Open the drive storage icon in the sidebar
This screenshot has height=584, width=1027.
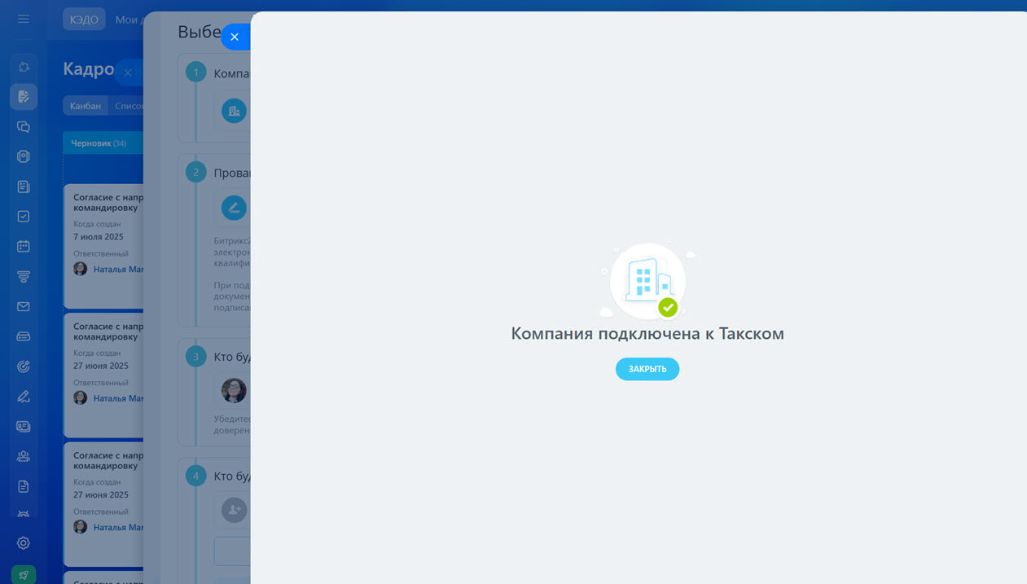click(24, 336)
